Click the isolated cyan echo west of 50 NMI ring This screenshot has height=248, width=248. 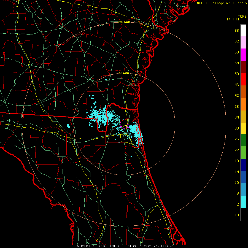[69, 126]
